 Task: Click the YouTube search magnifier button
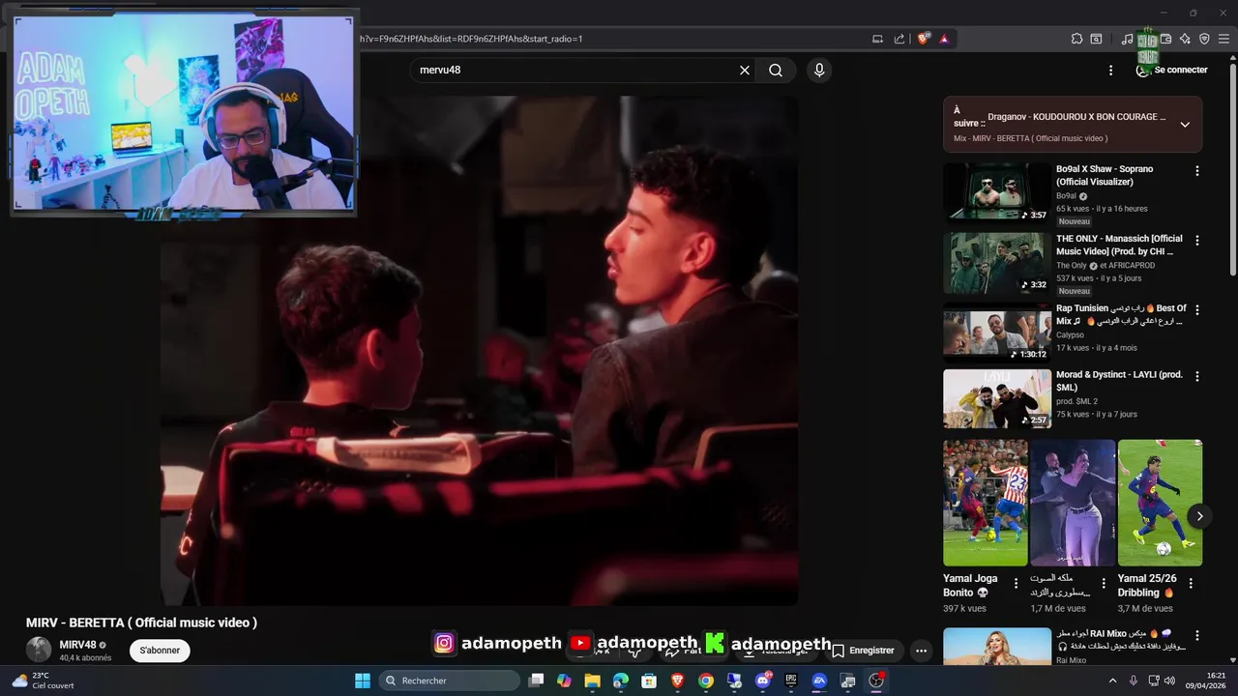776,70
